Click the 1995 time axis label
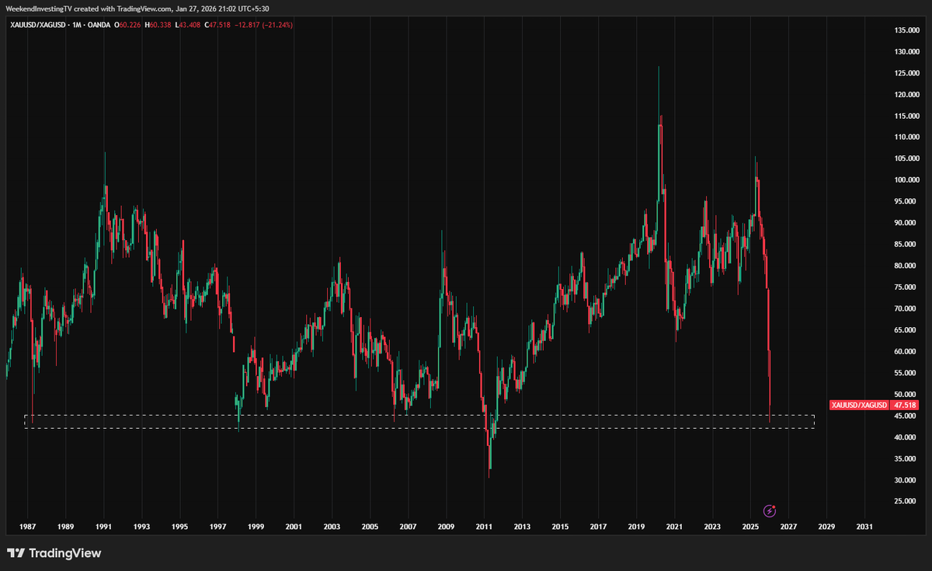Screen dimensions: 932x571 (x=179, y=527)
